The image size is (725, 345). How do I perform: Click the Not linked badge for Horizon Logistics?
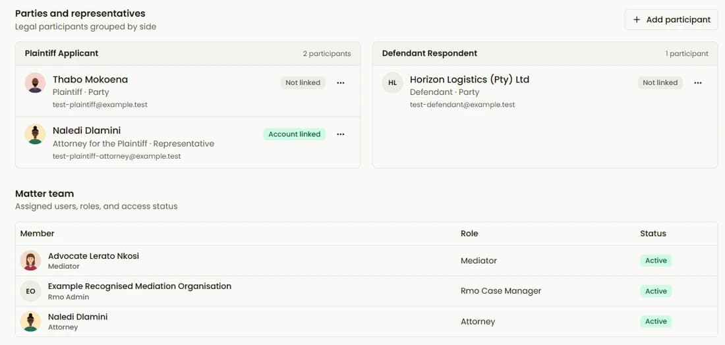660,83
